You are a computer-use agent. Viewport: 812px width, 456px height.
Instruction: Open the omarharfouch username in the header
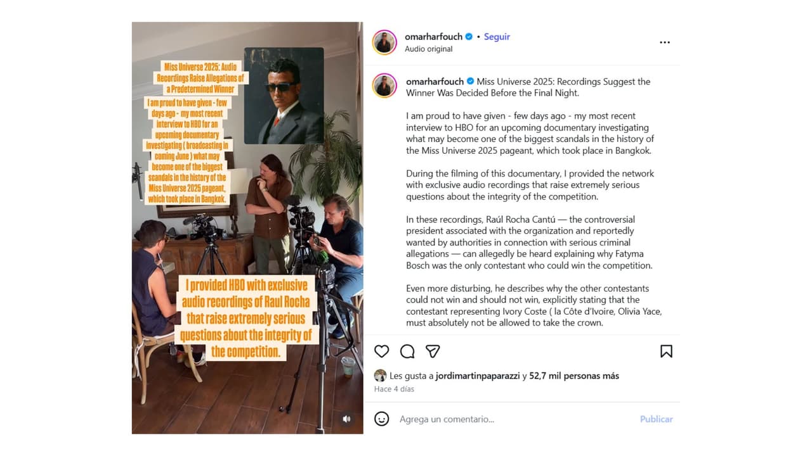pyautogui.click(x=434, y=37)
